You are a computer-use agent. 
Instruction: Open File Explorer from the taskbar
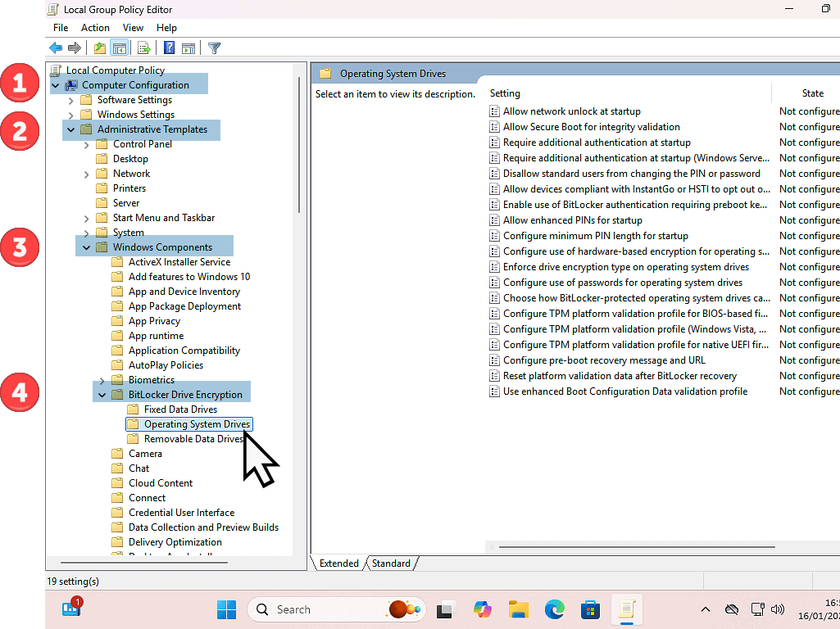tap(518, 609)
